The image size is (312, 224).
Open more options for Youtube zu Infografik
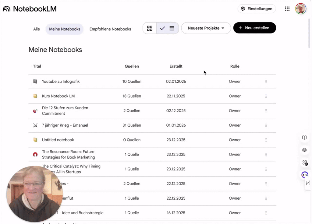click(x=266, y=82)
